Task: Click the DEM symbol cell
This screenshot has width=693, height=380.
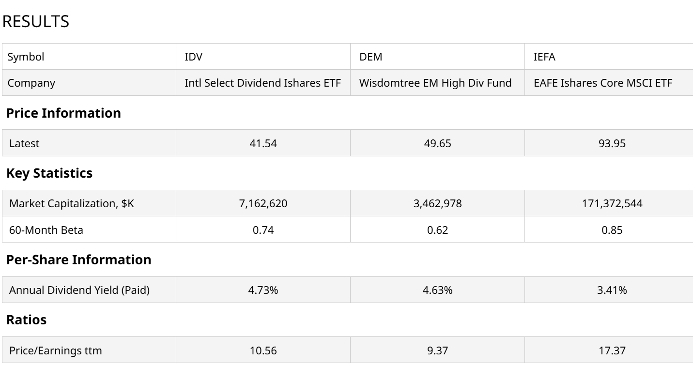Action: click(370, 57)
